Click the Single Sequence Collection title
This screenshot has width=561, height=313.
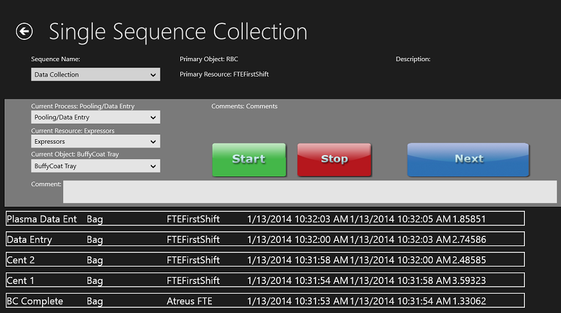[178, 32]
